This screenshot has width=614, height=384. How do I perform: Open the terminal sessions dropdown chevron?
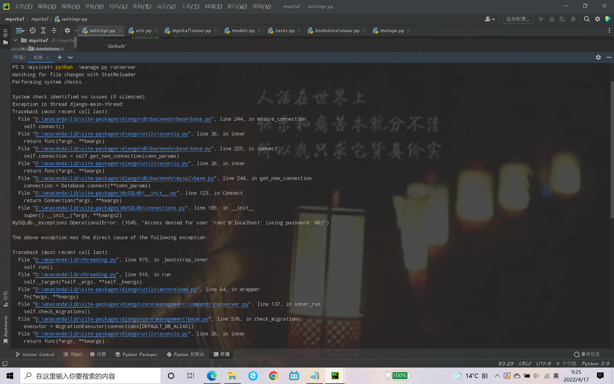(x=70, y=57)
